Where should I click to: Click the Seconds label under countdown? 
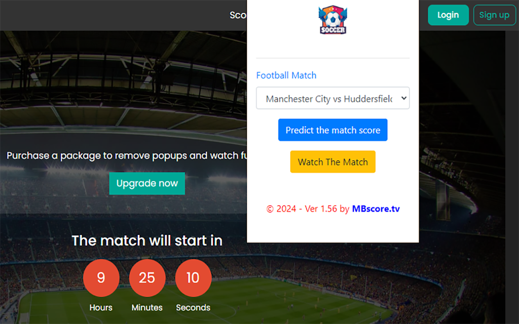click(x=193, y=307)
